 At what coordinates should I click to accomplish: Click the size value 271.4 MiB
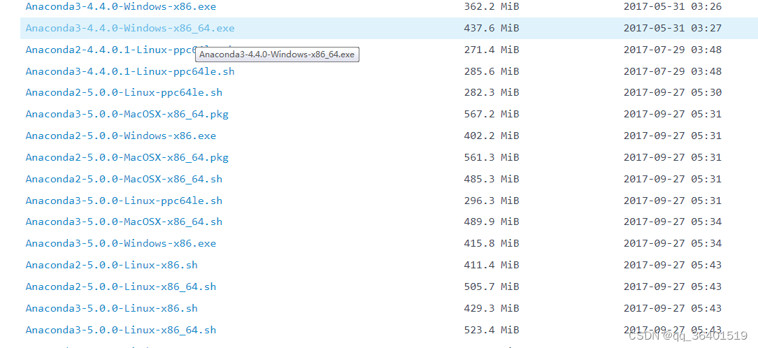pos(491,50)
